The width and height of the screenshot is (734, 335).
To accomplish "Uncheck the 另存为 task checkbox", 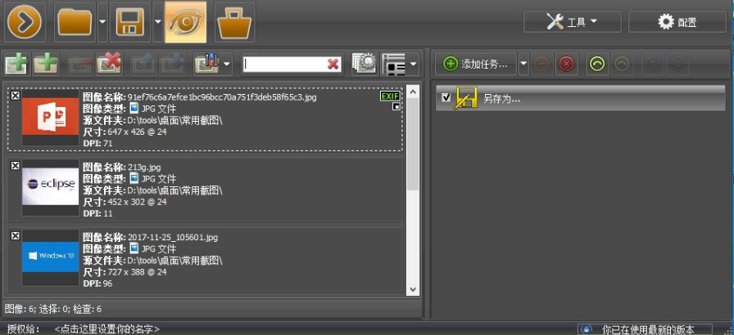I will (446, 97).
